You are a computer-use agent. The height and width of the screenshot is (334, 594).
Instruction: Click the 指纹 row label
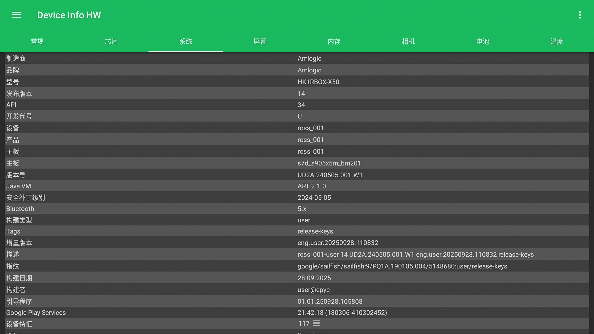point(13,266)
